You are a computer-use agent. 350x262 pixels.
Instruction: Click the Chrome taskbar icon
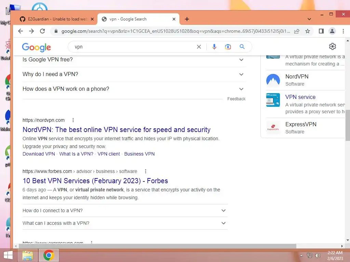[49, 255]
